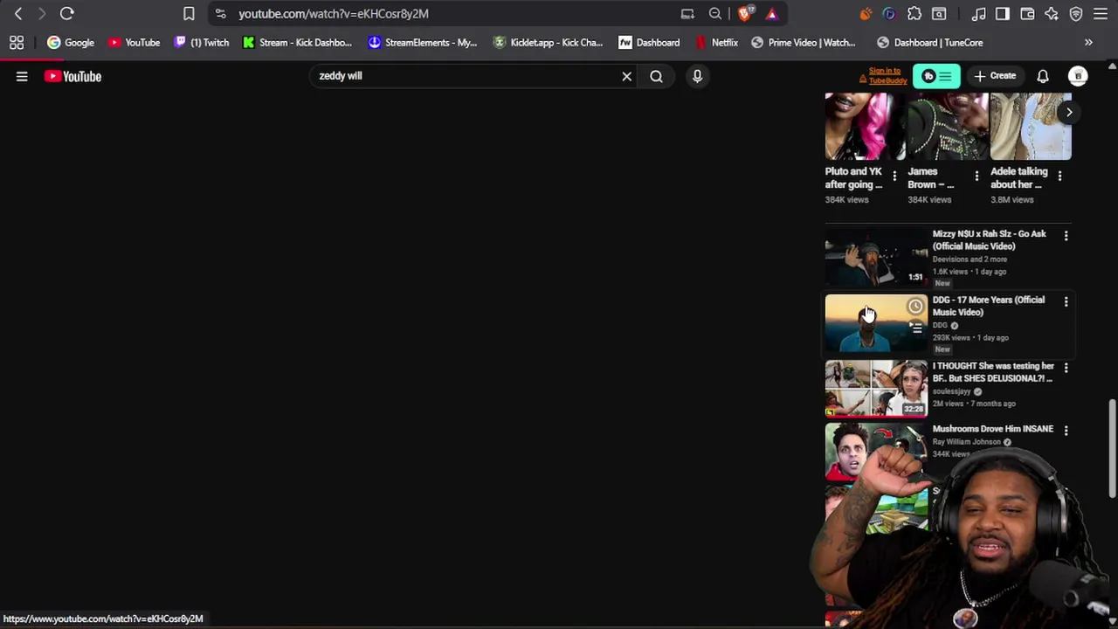Open the circular blue play extension icon
The image size is (1118, 629).
(889, 14)
